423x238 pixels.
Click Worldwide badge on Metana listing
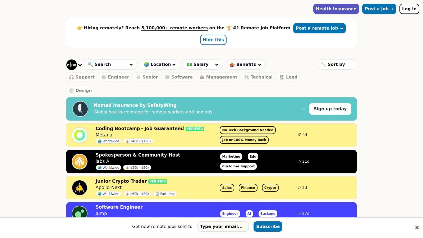click(x=109, y=141)
